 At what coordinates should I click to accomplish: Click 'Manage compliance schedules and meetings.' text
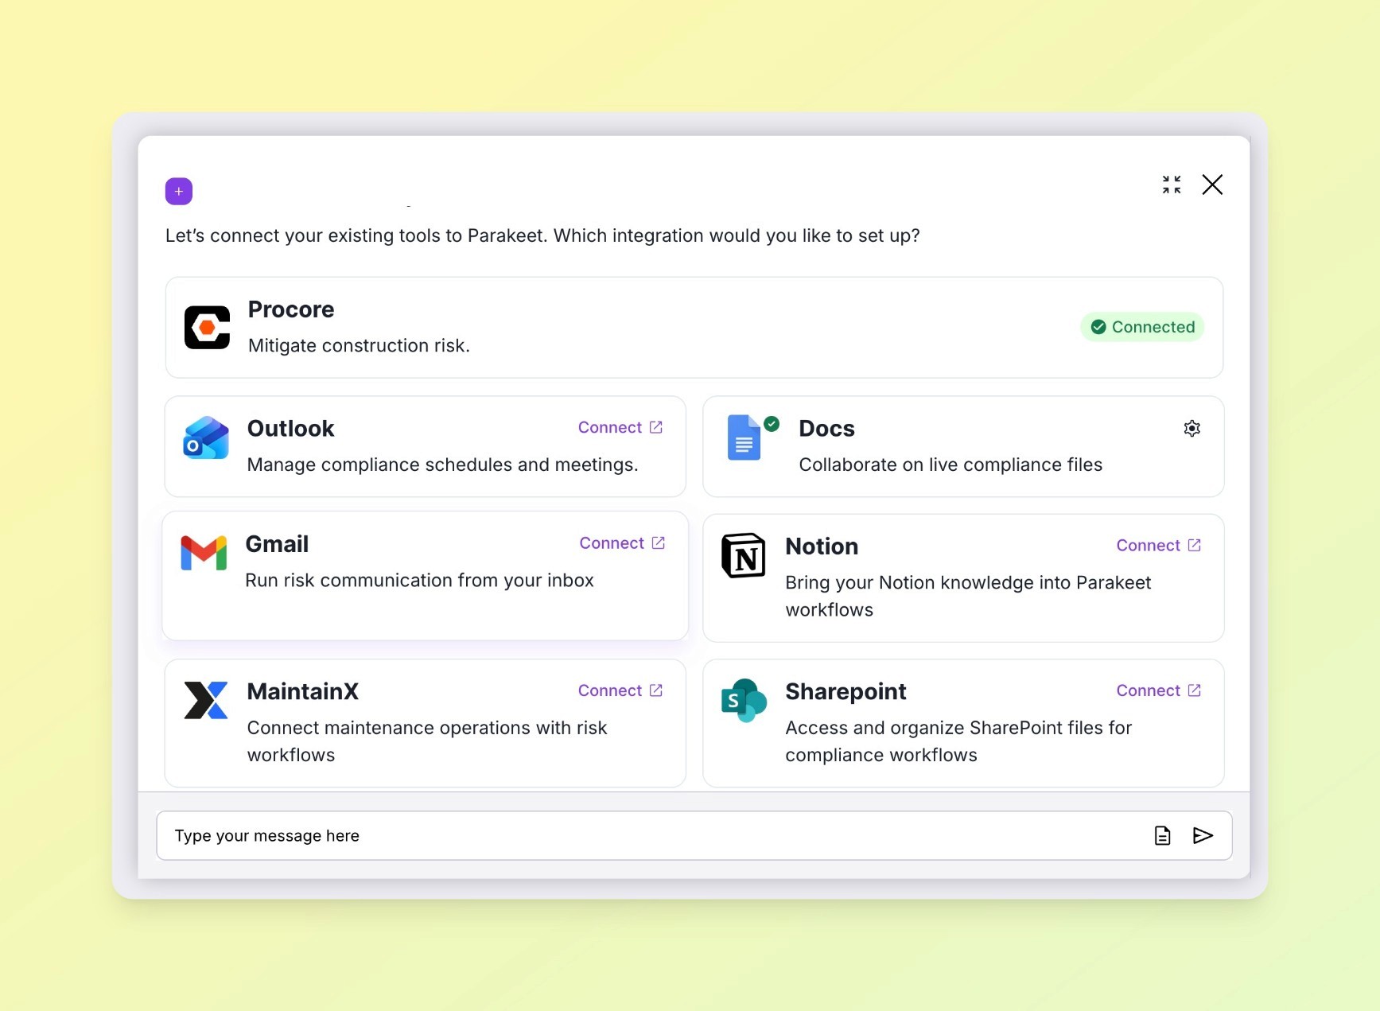point(442,465)
